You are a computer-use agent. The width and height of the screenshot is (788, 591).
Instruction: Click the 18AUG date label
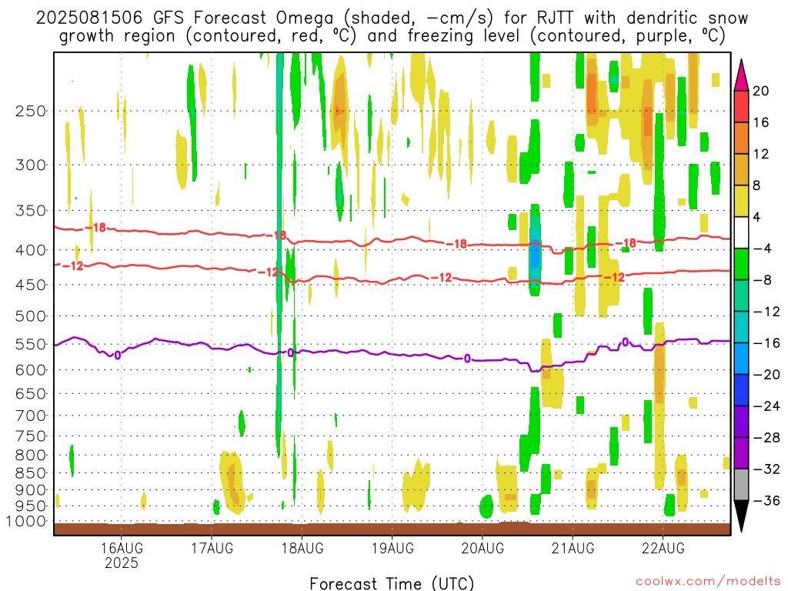pos(302,548)
